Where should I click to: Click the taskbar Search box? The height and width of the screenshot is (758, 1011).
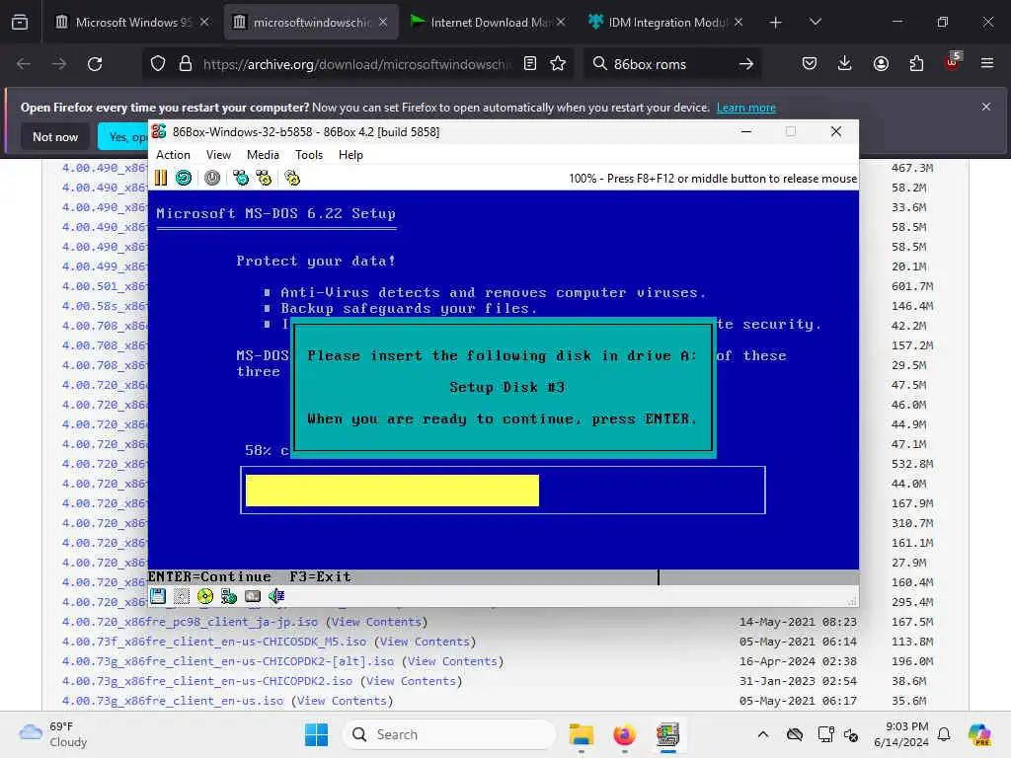coord(449,734)
